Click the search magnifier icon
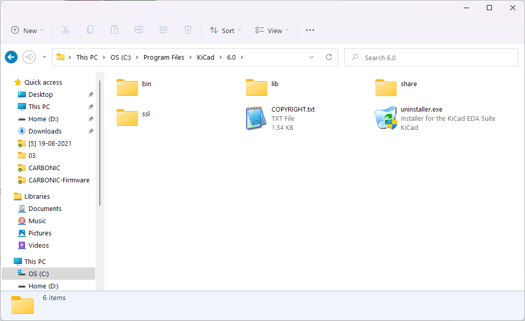 pyautogui.click(x=355, y=57)
